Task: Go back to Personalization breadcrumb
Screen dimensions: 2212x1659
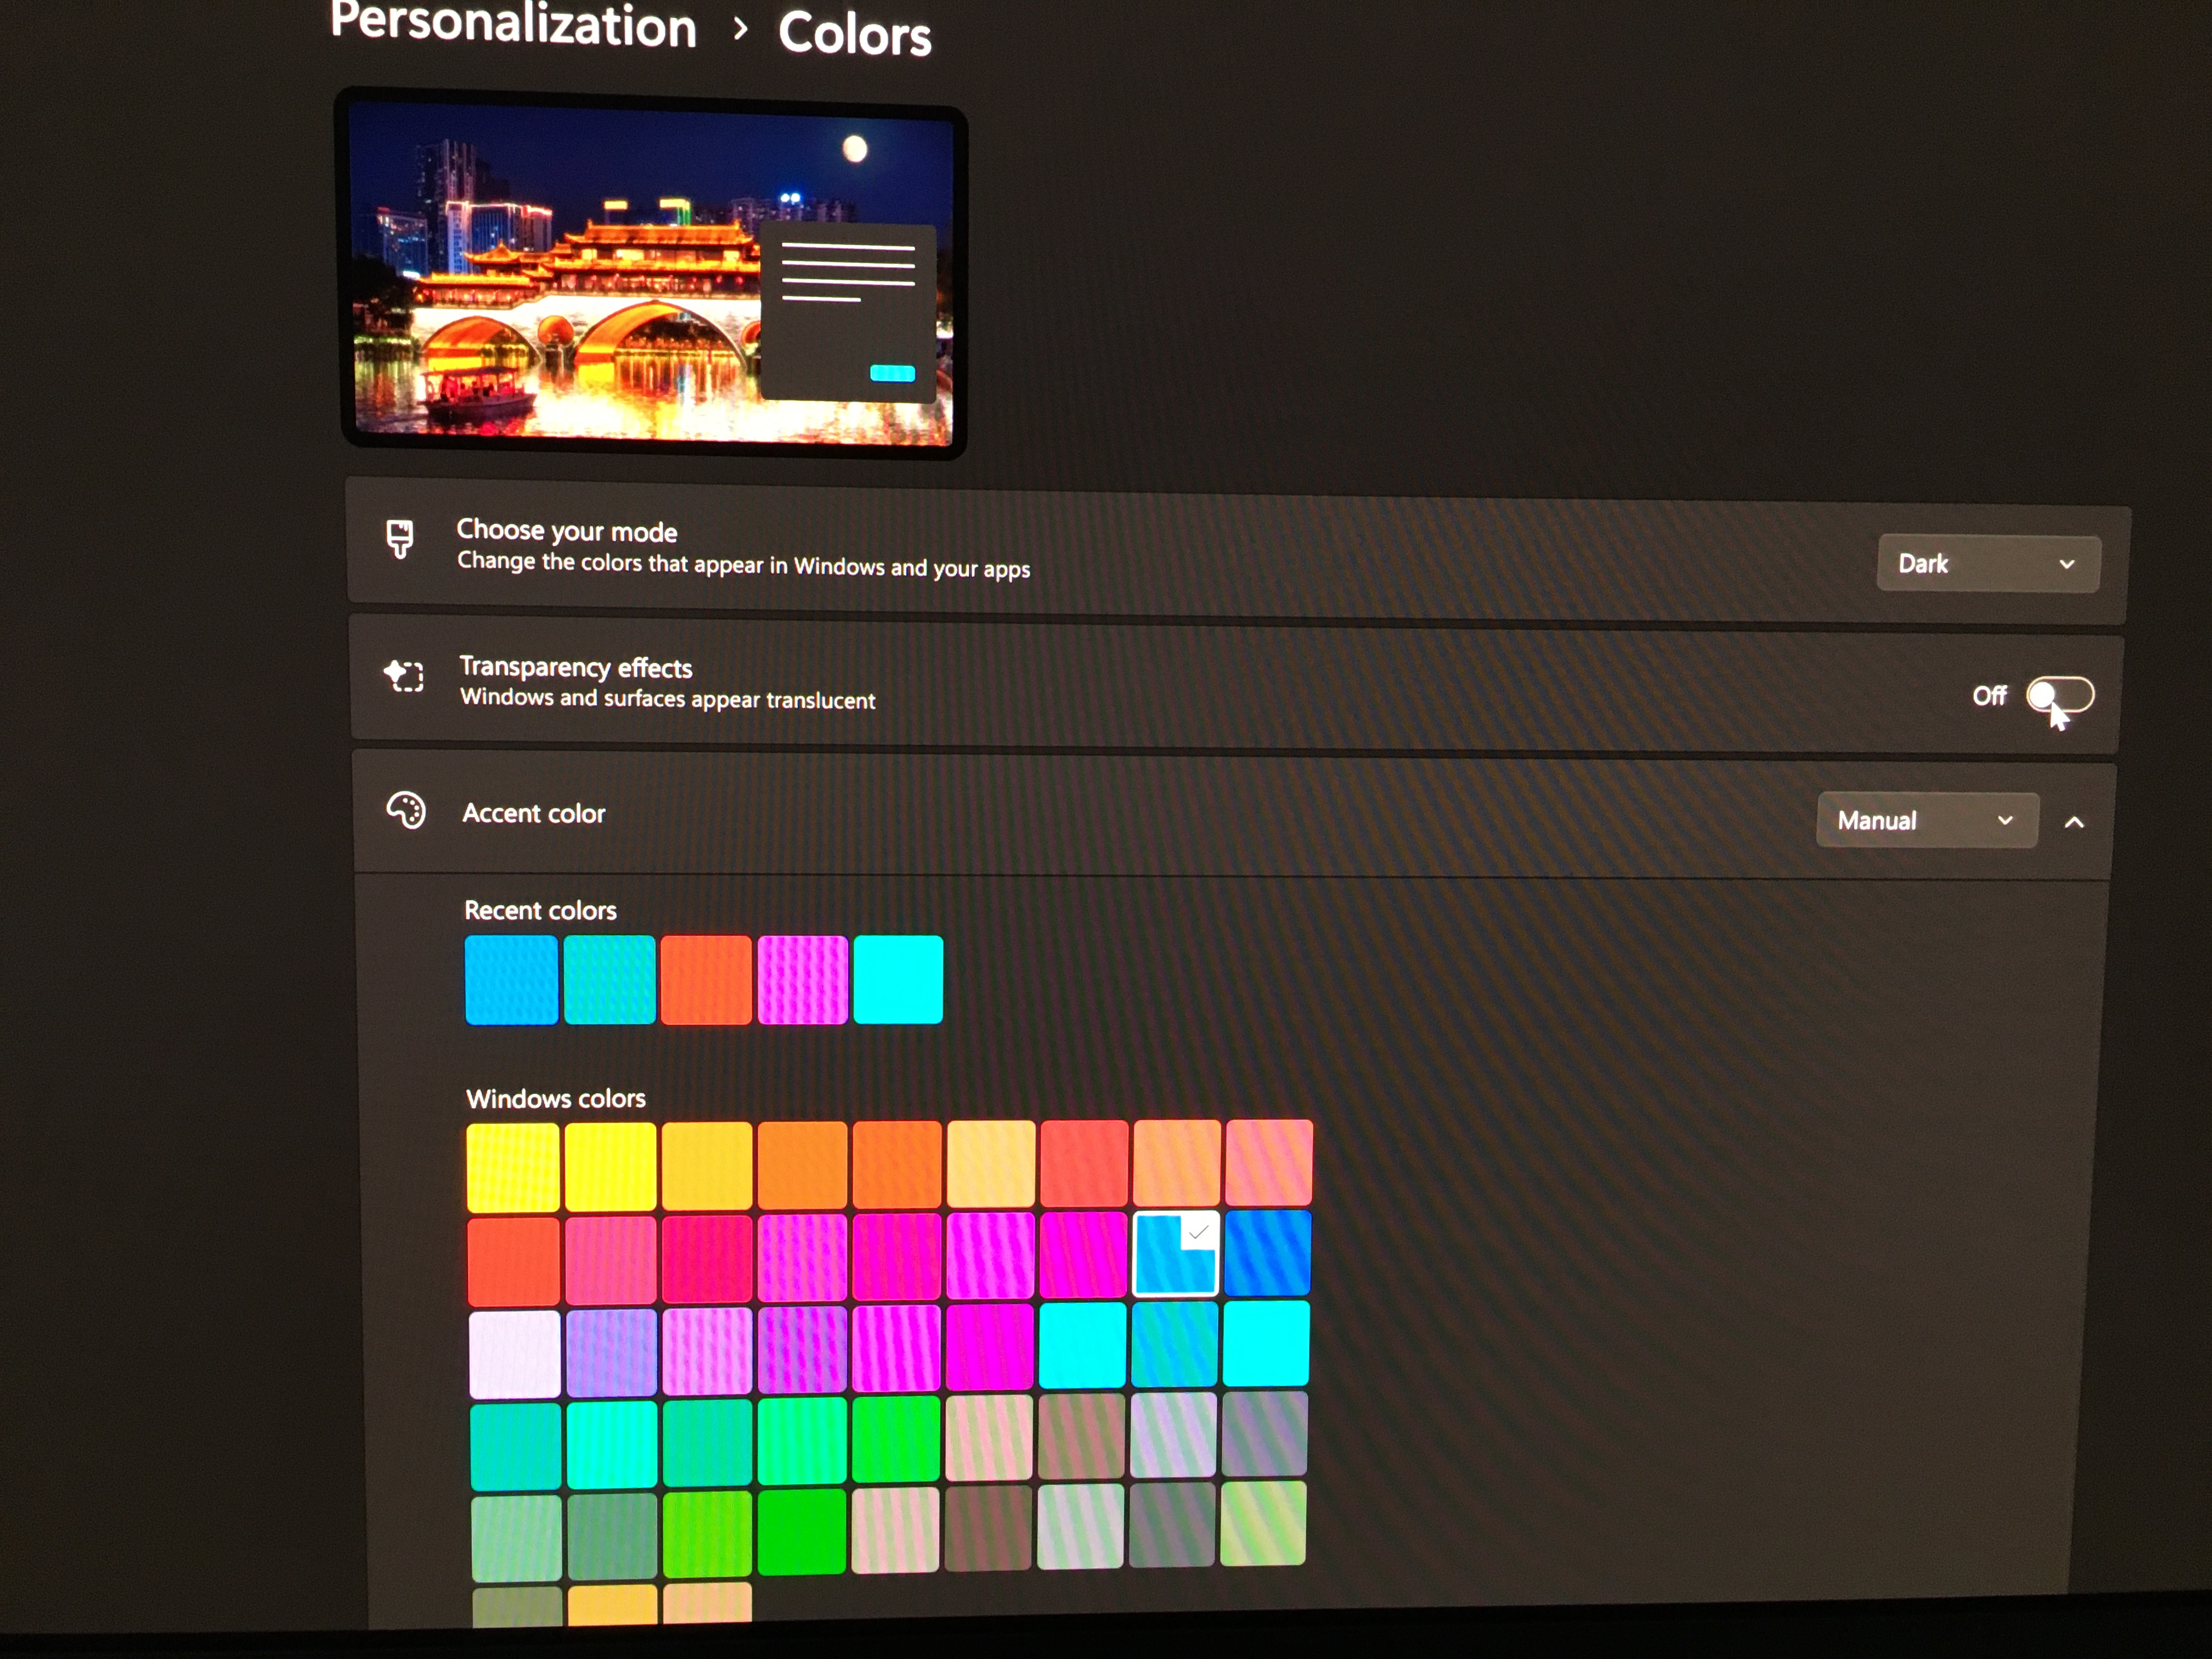Action: [513, 24]
